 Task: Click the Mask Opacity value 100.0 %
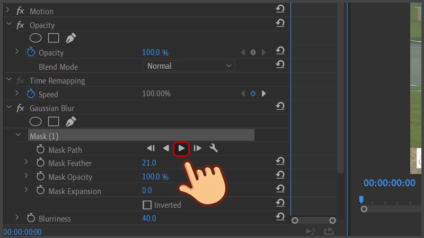(155, 177)
